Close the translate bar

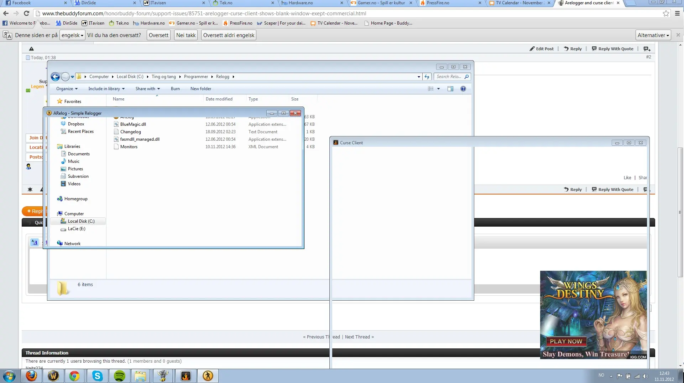(x=678, y=35)
